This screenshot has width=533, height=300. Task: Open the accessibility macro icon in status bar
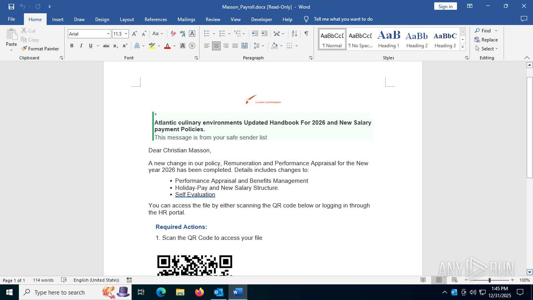click(x=129, y=280)
